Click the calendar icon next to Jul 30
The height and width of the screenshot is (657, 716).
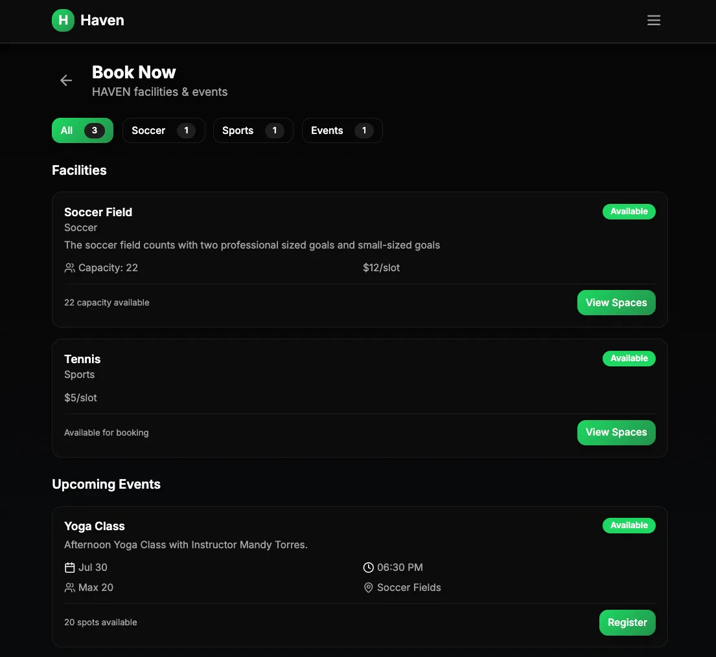point(69,568)
